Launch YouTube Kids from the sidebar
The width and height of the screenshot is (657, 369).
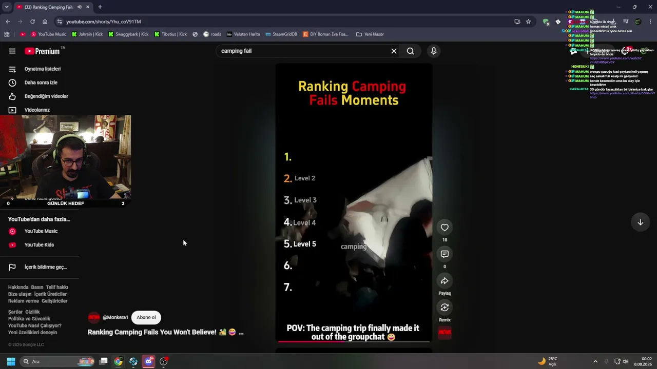pos(40,245)
